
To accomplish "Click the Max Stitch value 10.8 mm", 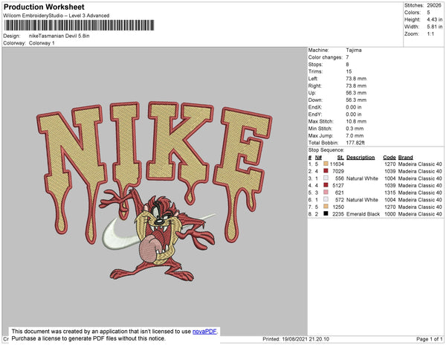I will click(x=356, y=121).
